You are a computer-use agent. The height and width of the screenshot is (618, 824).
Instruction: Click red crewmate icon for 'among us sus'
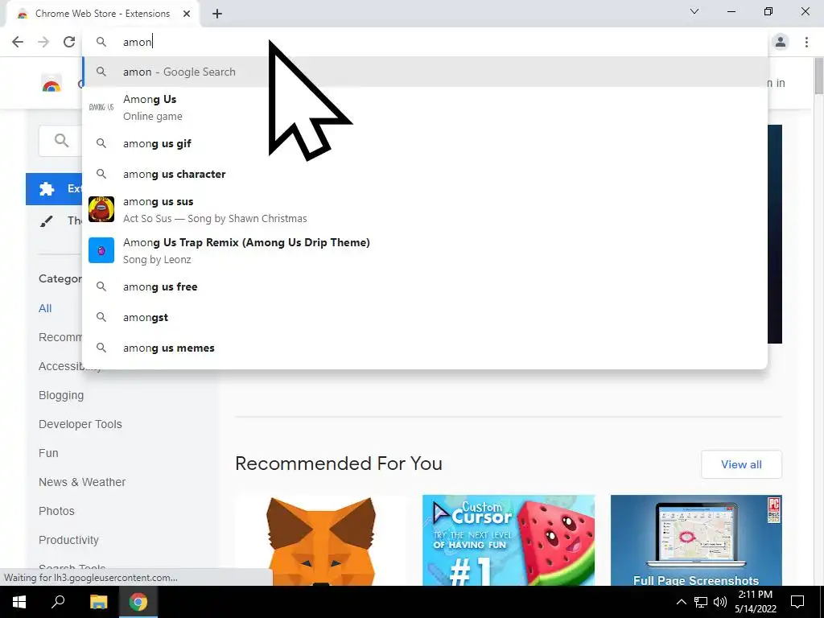point(101,209)
